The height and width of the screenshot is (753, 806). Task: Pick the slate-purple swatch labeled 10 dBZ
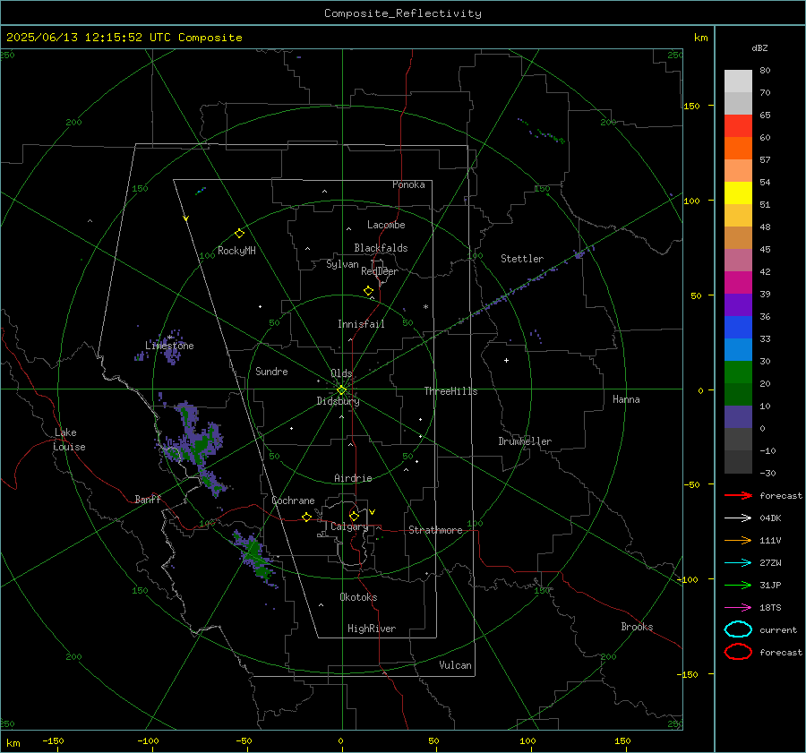coord(738,416)
